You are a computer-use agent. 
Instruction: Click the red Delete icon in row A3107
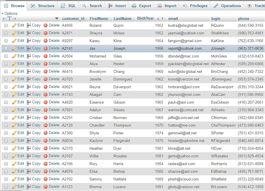coord(46,156)
